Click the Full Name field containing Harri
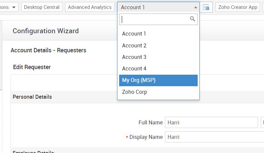 (x=211, y=122)
